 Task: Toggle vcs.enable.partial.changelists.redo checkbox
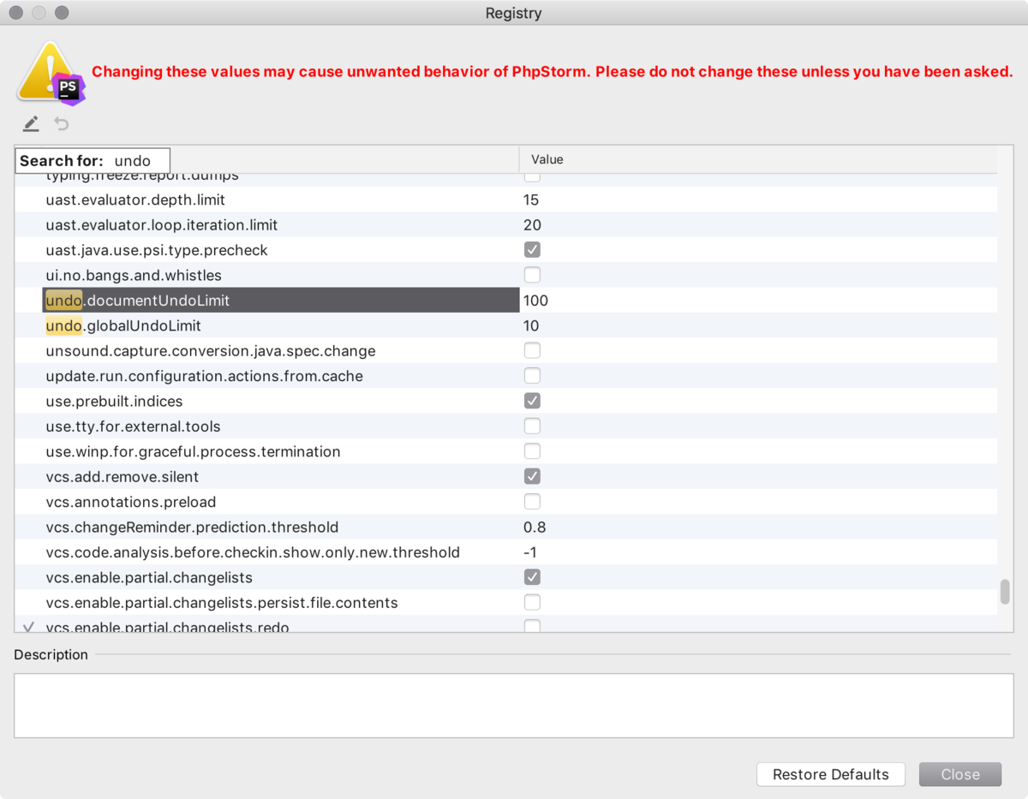532,626
